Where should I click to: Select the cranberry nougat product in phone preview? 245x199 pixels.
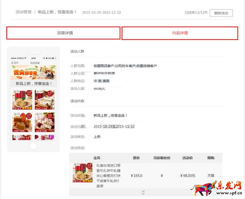pyautogui.click(x=44, y=122)
